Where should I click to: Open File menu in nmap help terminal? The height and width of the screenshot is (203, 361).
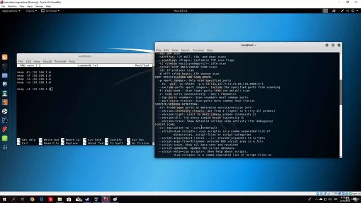tap(159, 50)
